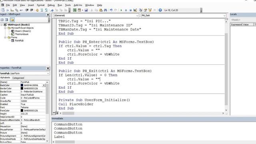Toggle a bookmark with the flag icon
Viewport: 256px width, 144px height.
52,10
